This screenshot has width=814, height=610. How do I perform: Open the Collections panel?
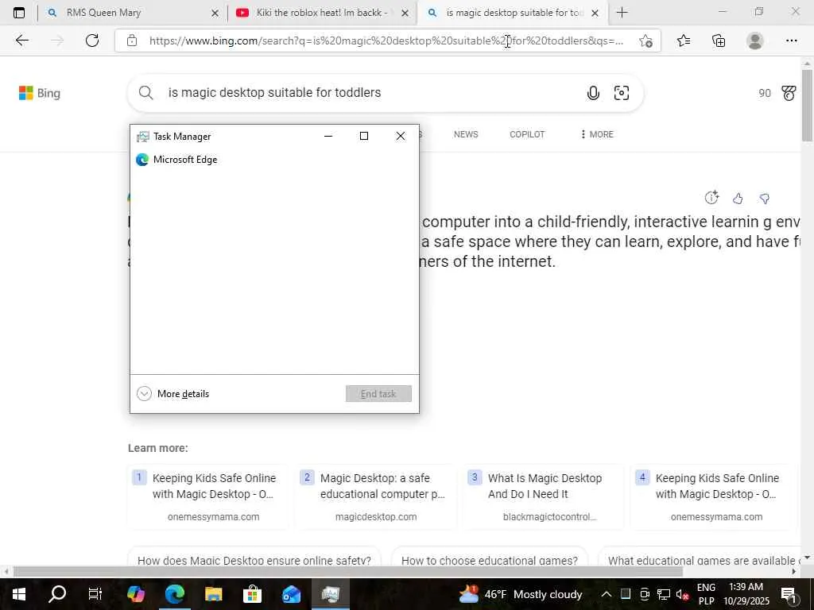[719, 41]
